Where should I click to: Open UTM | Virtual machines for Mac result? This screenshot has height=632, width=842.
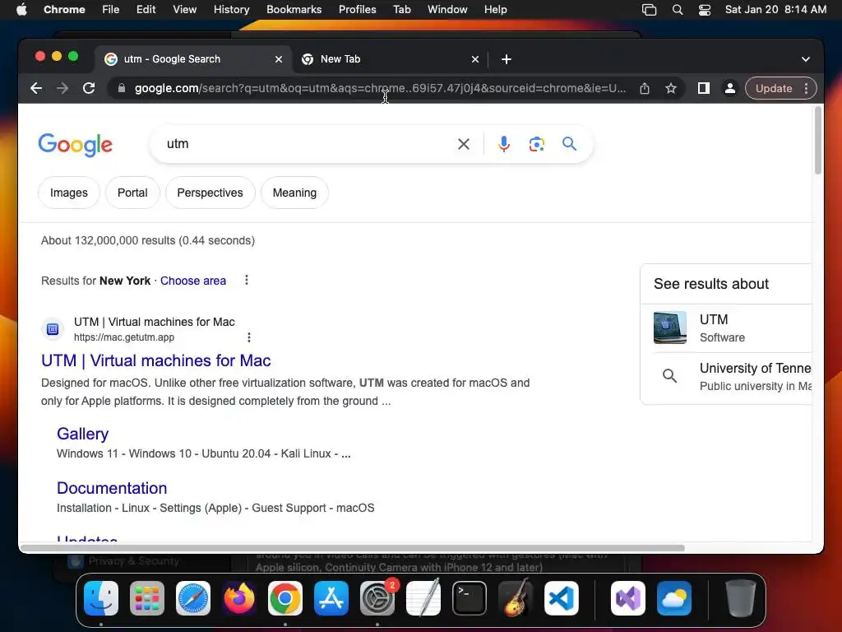tap(156, 360)
